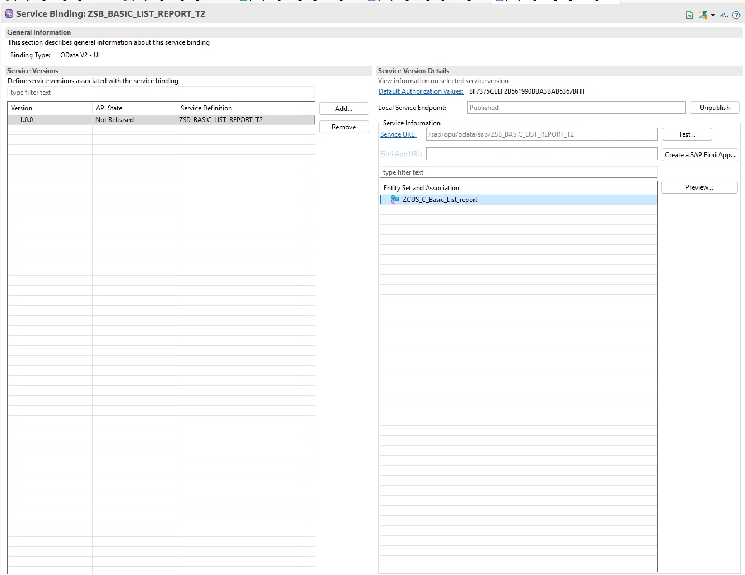
Task: Click the Service URL text field
Action: click(x=541, y=134)
